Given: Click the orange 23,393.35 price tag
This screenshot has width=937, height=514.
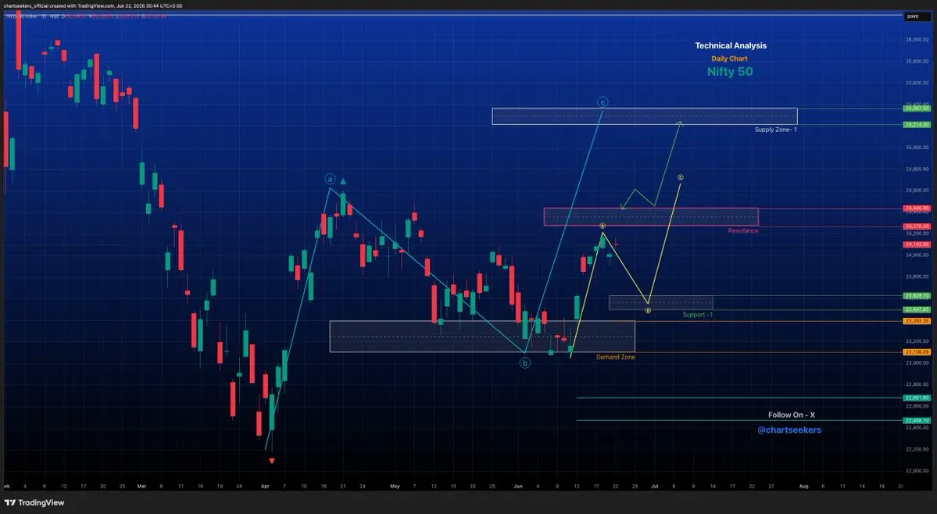Looking at the screenshot, I should 917,321.
